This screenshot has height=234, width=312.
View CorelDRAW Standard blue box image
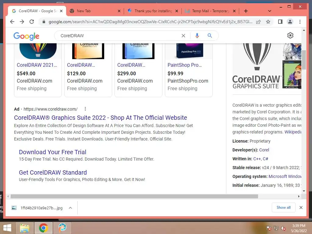(138, 51)
